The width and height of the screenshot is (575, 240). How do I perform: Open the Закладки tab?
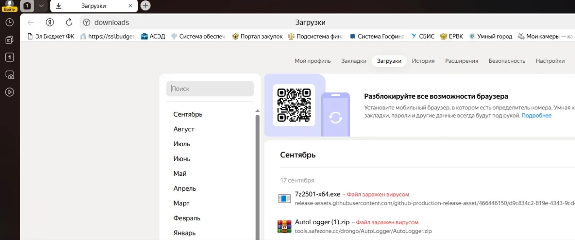354,61
